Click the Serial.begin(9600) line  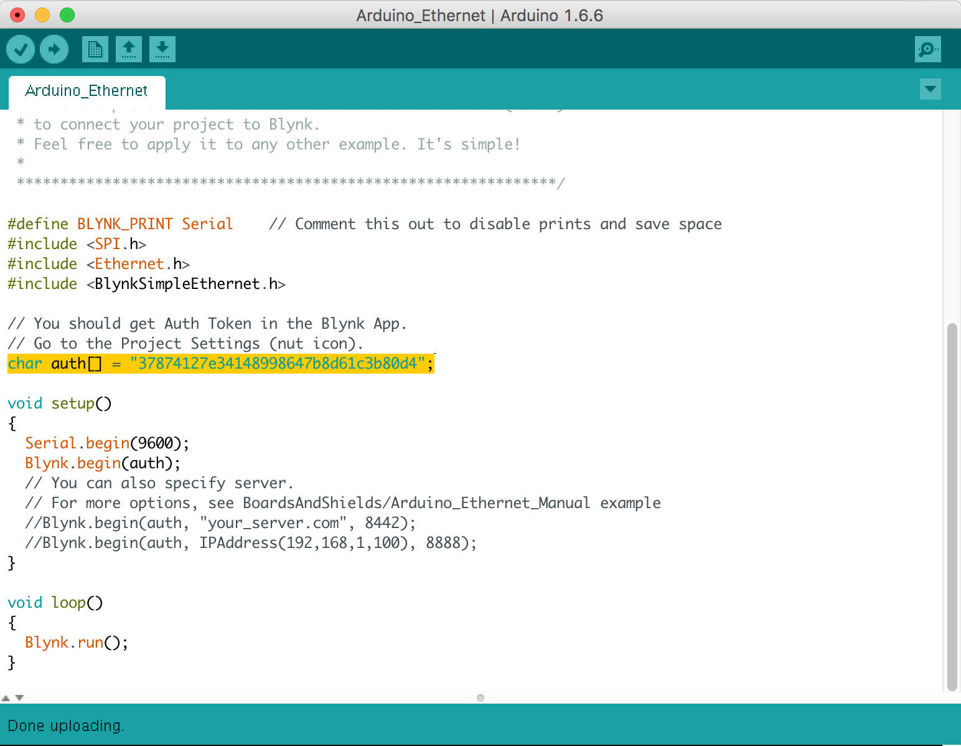click(107, 443)
